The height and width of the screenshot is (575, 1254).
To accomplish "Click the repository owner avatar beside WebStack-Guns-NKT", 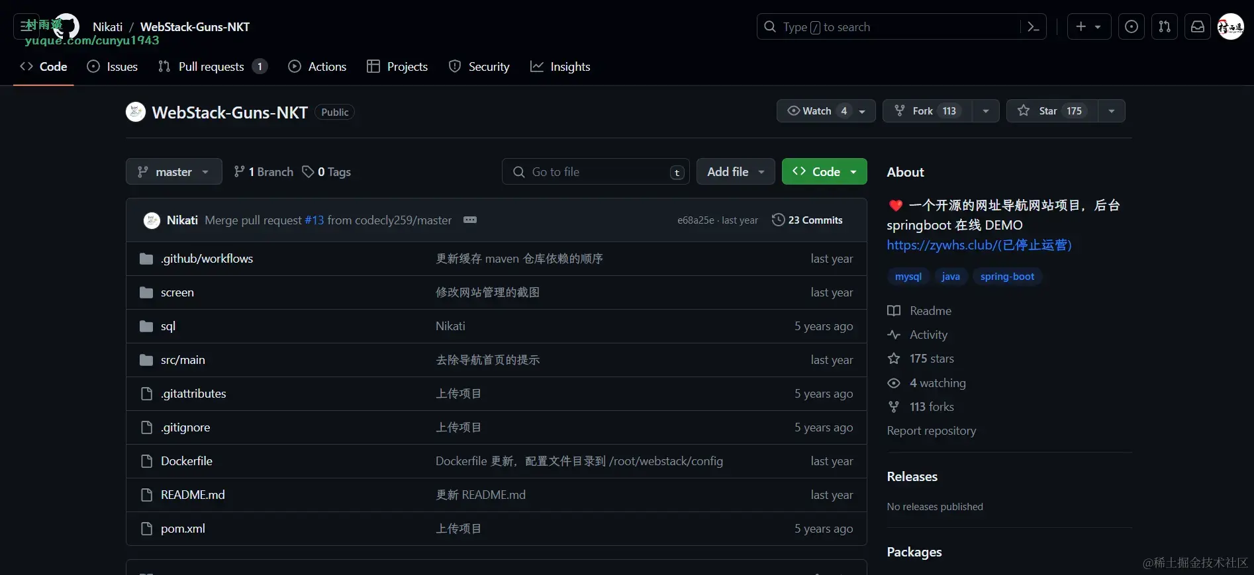I will click(136, 112).
